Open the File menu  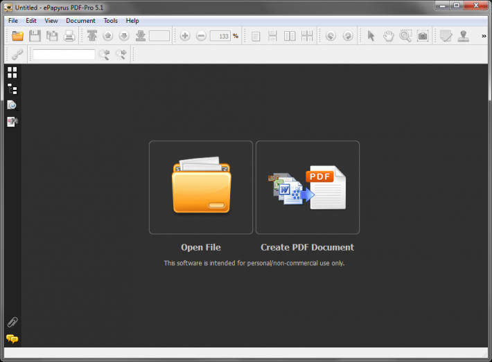[x=13, y=21]
